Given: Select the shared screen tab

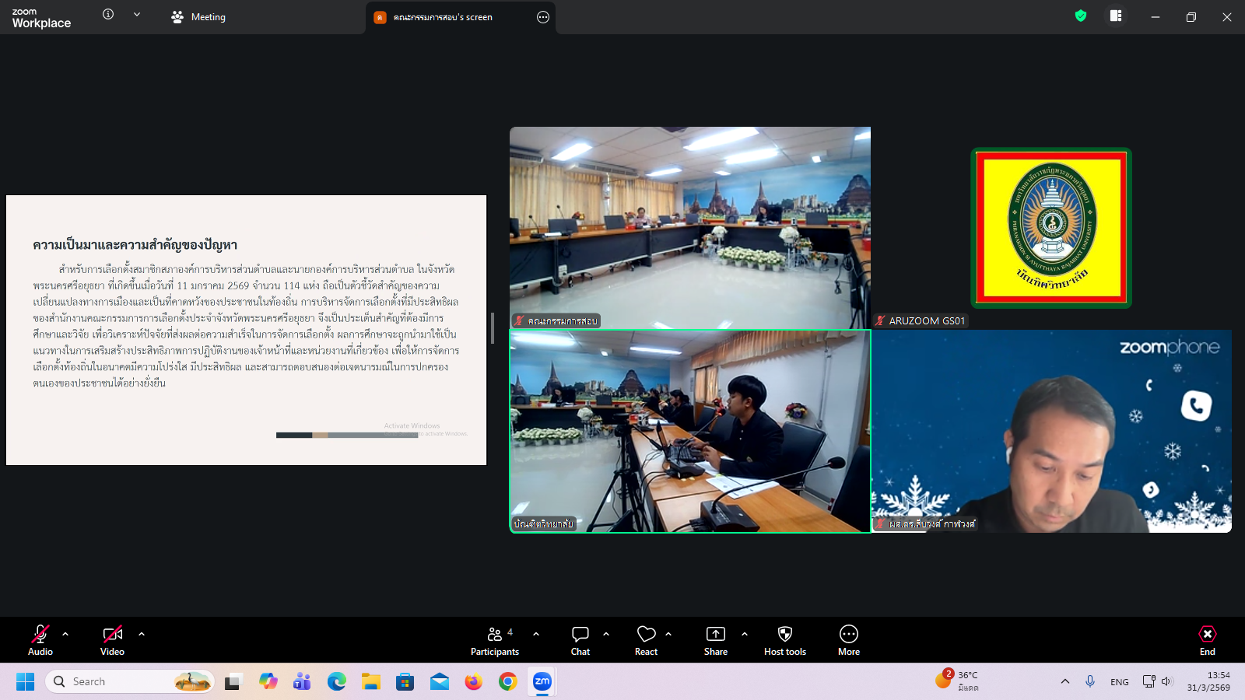Looking at the screenshot, I should coord(444,17).
